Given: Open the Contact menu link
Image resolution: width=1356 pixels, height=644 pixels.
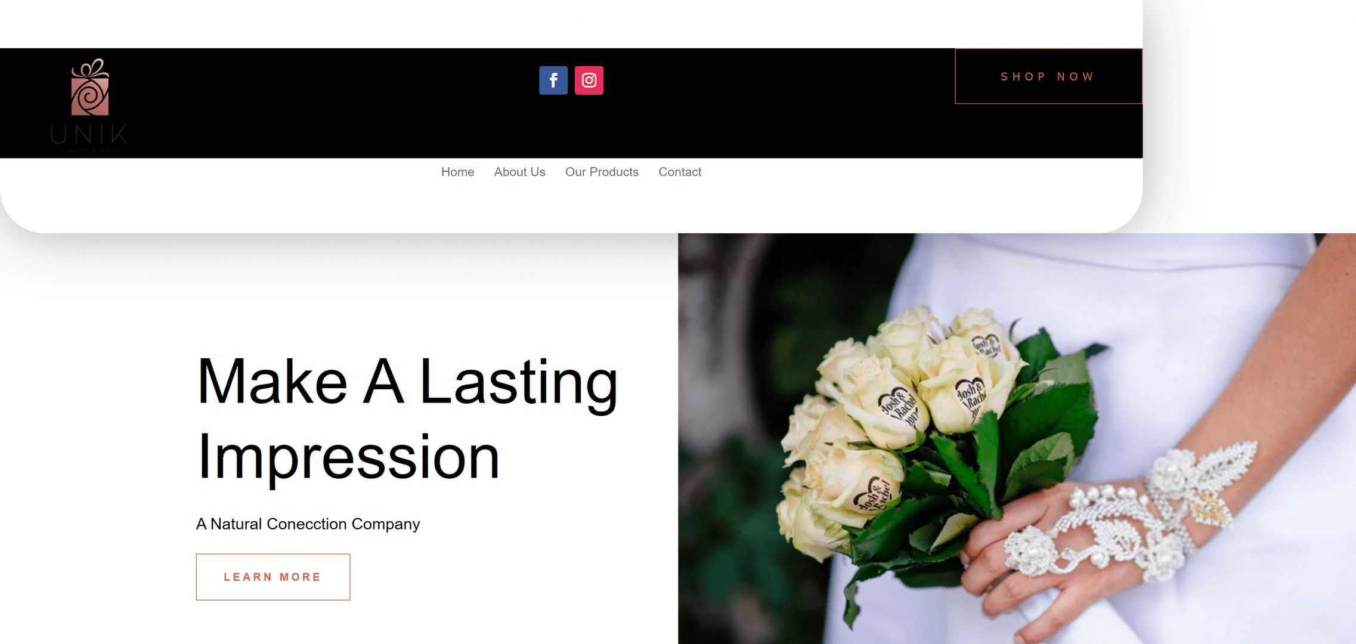Looking at the screenshot, I should tap(680, 172).
